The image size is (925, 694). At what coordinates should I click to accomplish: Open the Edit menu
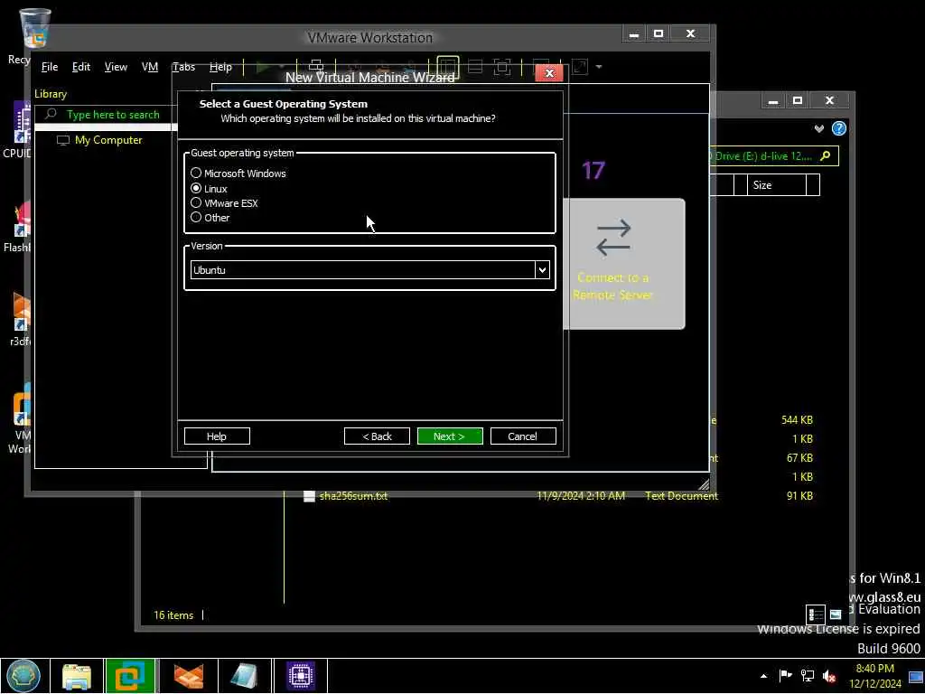(x=80, y=67)
